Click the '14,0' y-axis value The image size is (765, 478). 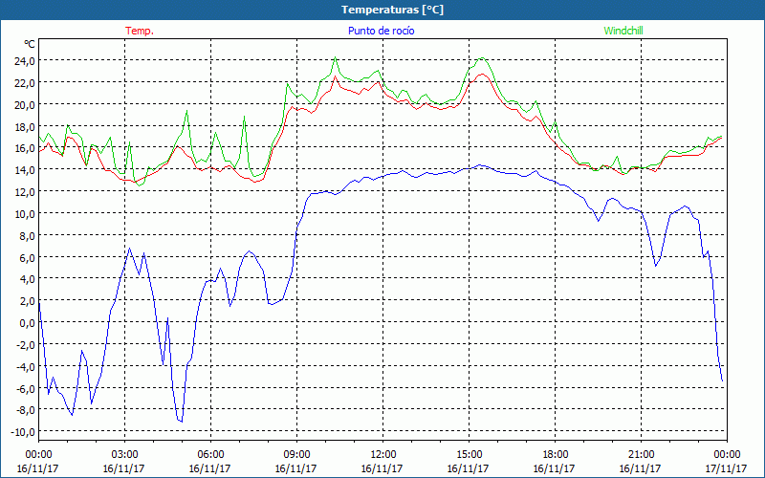[x=25, y=170]
